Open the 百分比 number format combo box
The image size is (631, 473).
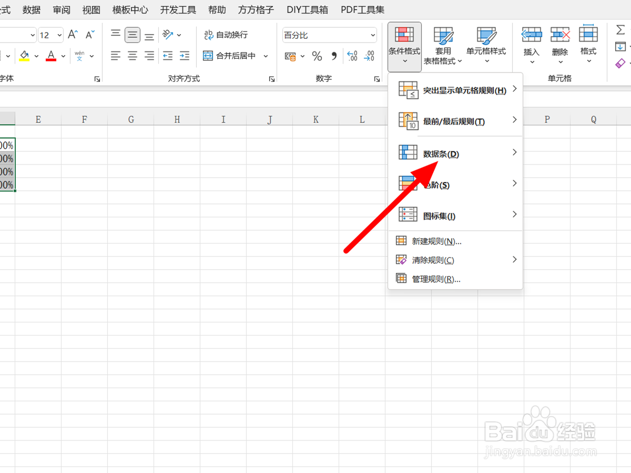[330, 35]
